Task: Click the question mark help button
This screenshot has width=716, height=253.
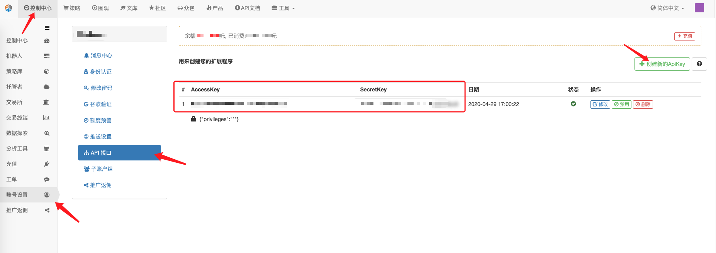Action: [x=699, y=64]
